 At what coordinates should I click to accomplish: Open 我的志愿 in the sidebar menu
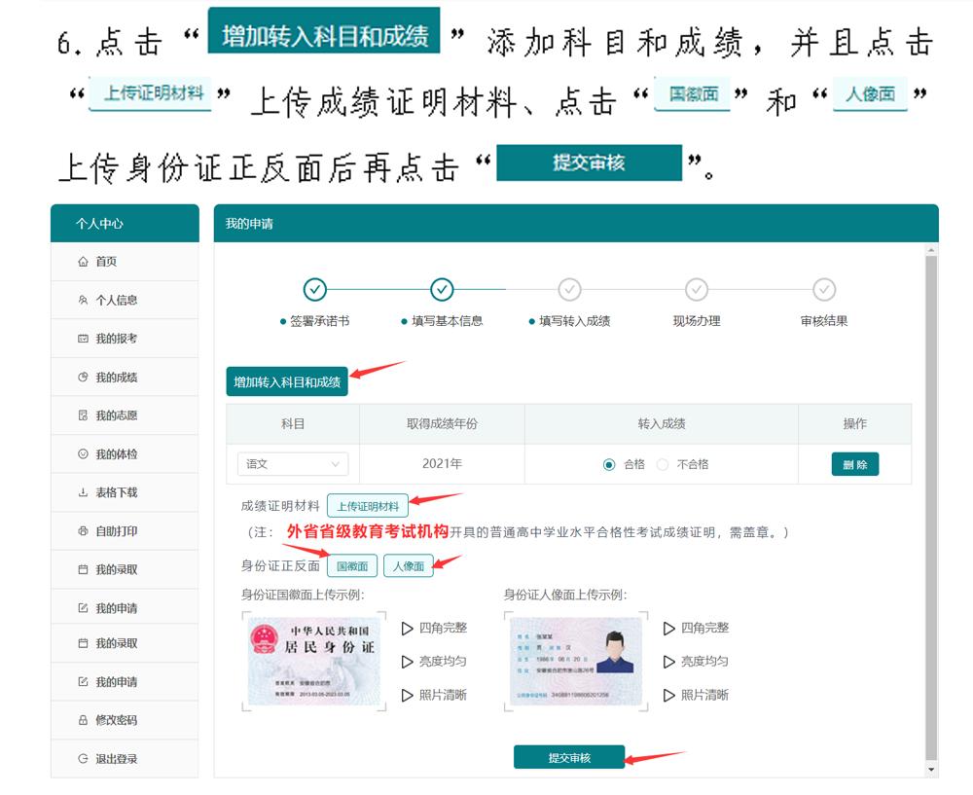click(x=116, y=416)
